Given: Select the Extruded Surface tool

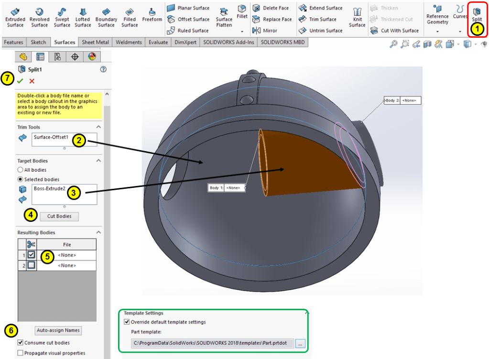Looking at the screenshot, I should point(15,12).
